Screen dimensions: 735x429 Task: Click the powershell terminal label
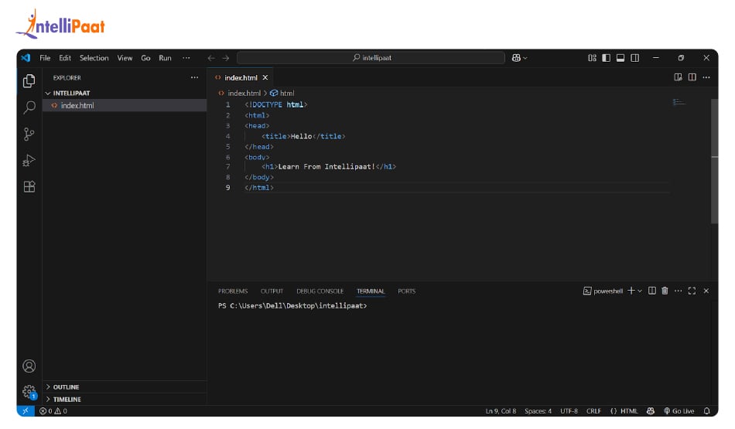click(603, 291)
